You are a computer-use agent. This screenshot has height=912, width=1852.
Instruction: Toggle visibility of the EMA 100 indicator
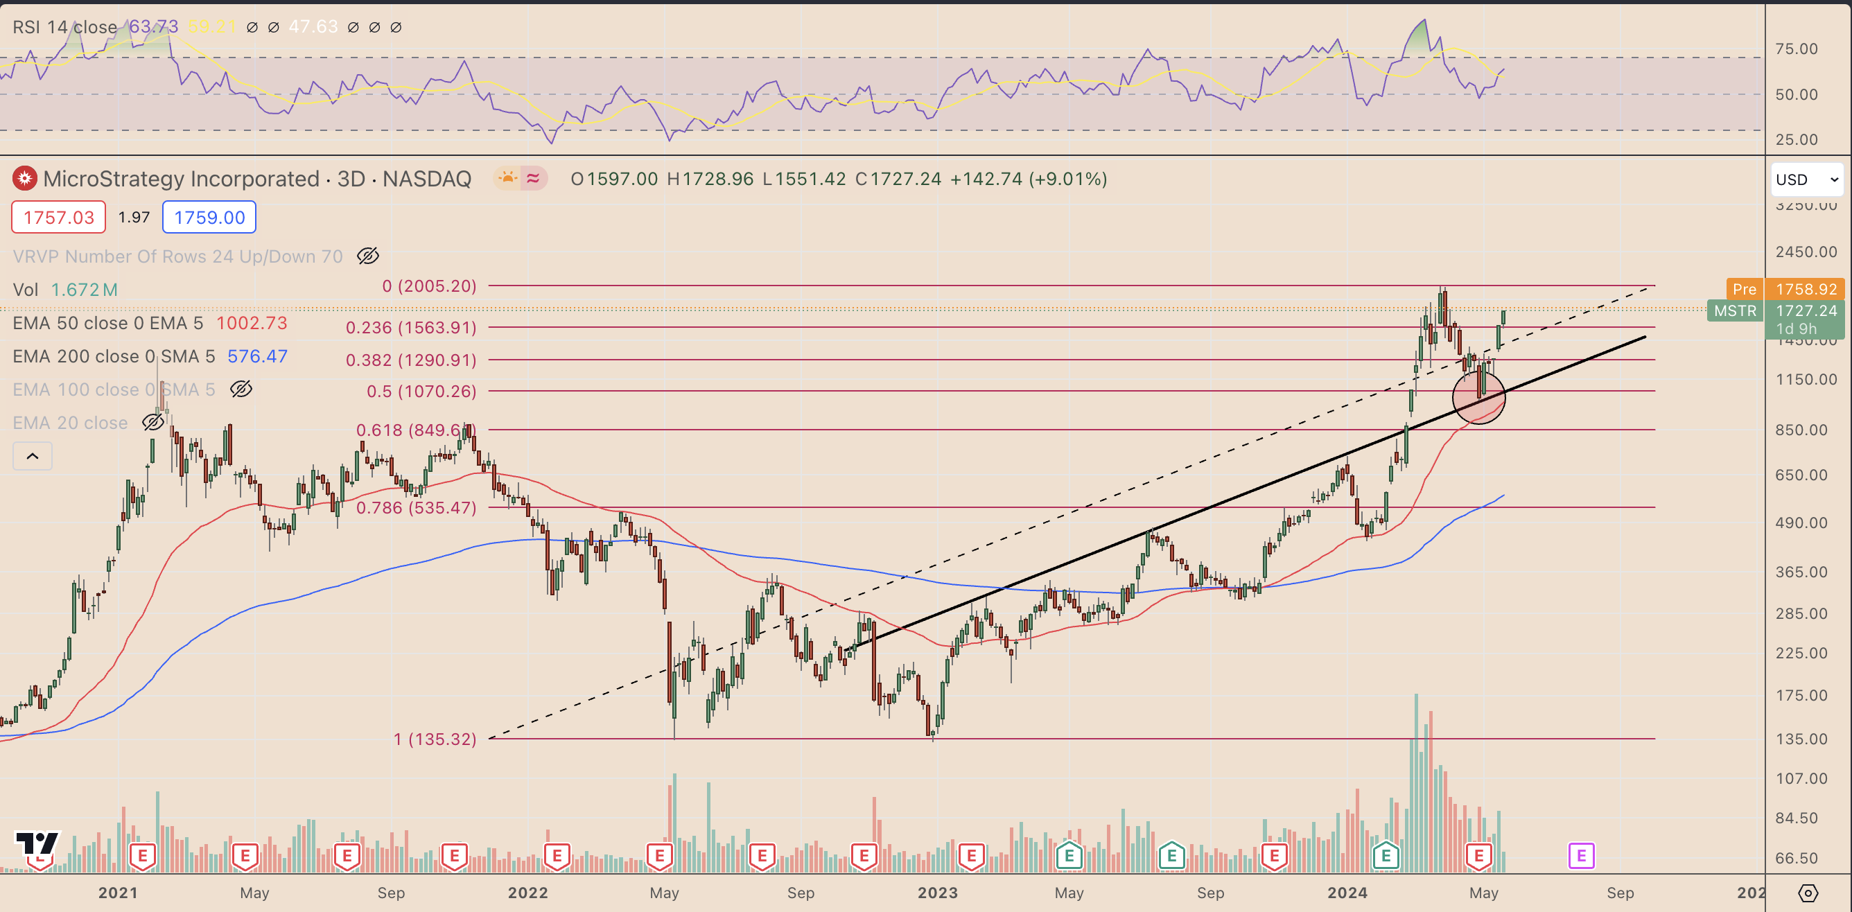coord(241,389)
